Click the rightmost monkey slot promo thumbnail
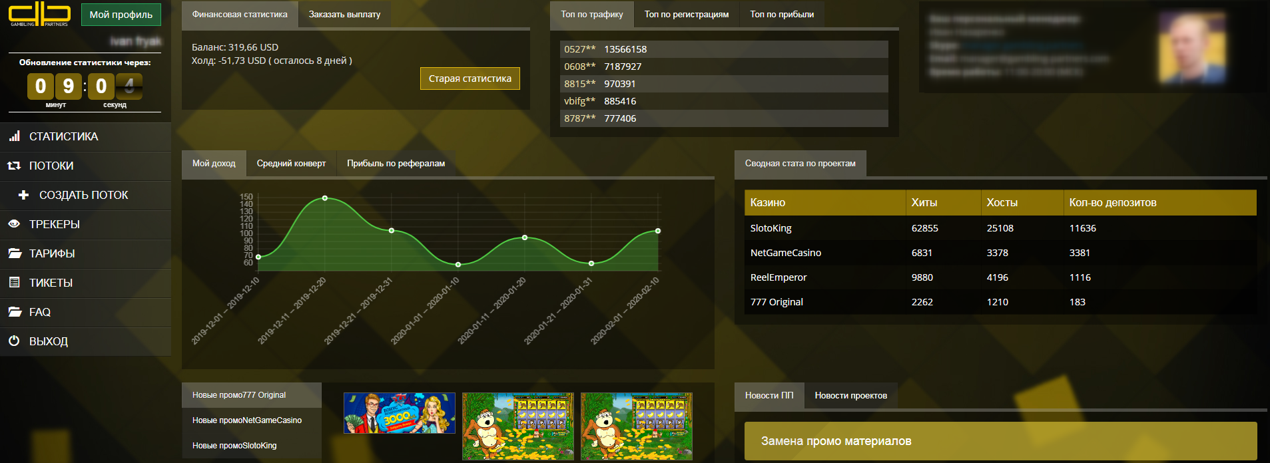 [x=637, y=426]
